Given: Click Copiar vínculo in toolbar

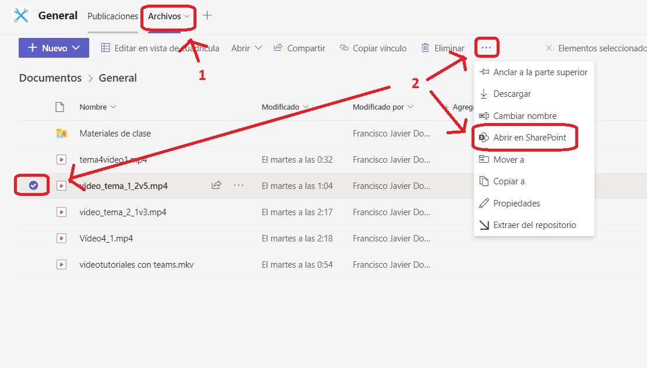Looking at the screenshot, I should [x=373, y=48].
